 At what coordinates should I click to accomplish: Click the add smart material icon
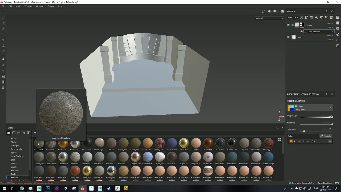(322, 17)
